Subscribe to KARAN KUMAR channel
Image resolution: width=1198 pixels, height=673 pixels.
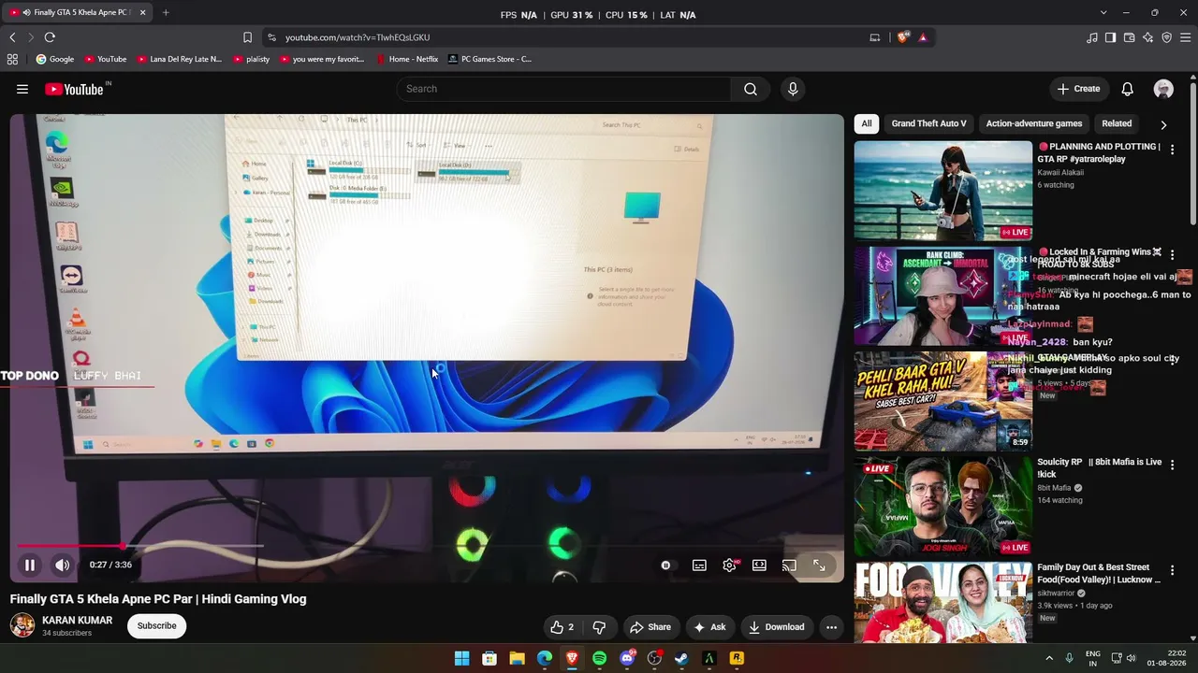pos(157,626)
